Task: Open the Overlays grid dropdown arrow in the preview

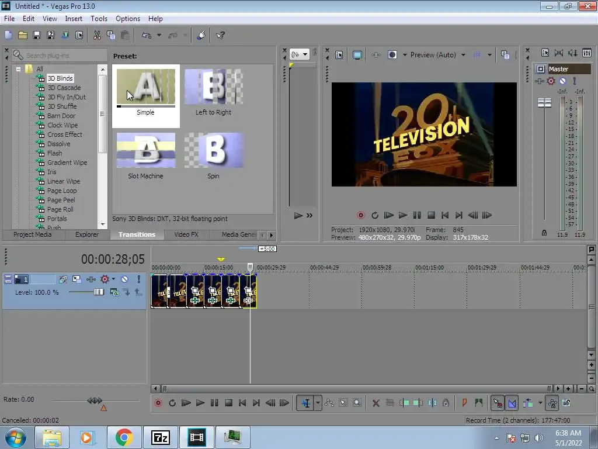Action: click(x=489, y=55)
